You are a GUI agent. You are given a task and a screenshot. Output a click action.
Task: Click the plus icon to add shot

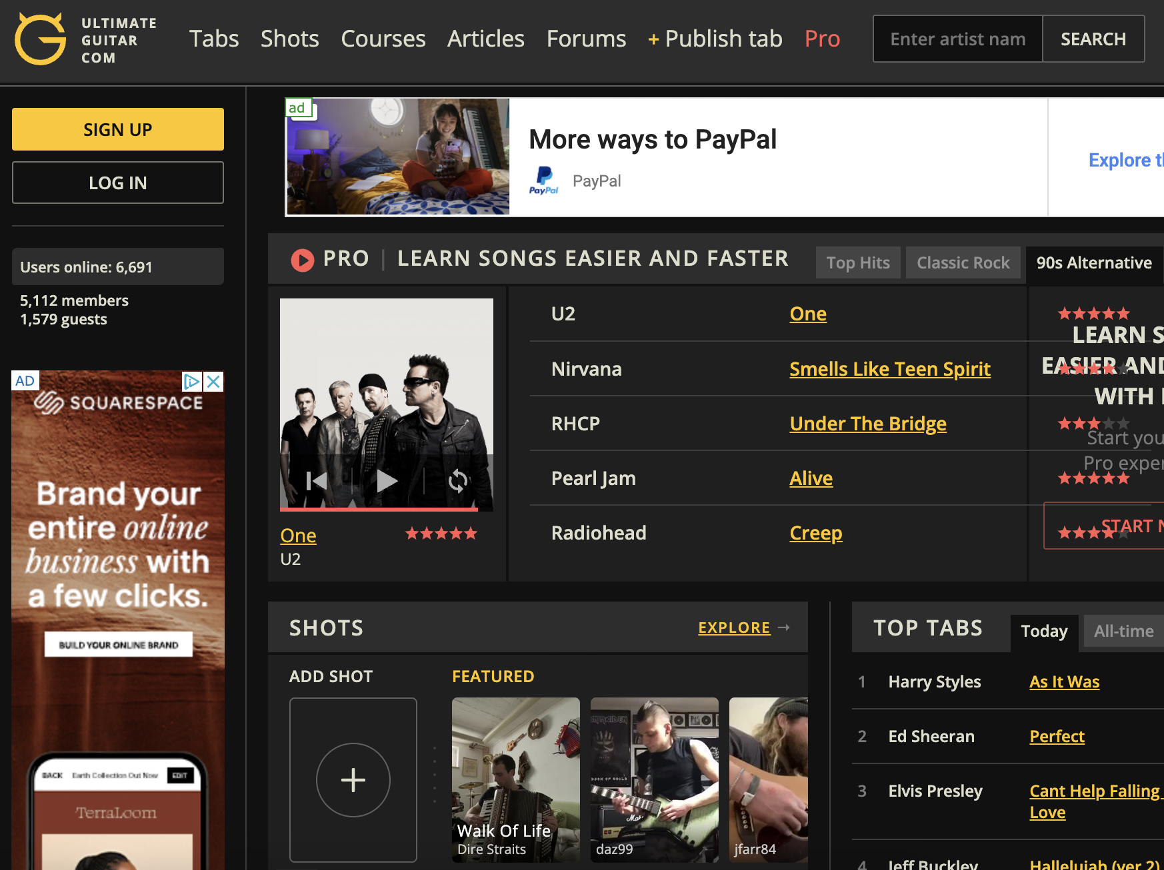pyautogui.click(x=353, y=780)
